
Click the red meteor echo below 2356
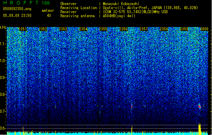click(x=132, y=106)
